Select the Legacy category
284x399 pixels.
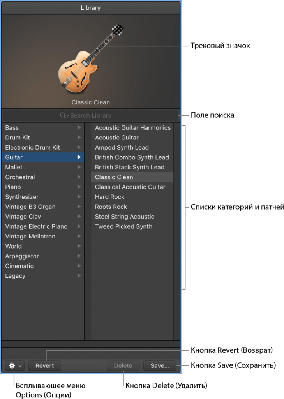point(43,276)
